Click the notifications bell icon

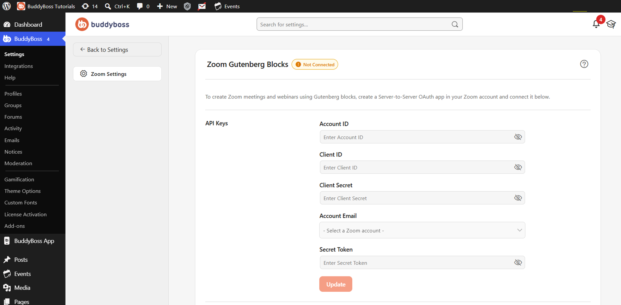[x=596, y=24]
